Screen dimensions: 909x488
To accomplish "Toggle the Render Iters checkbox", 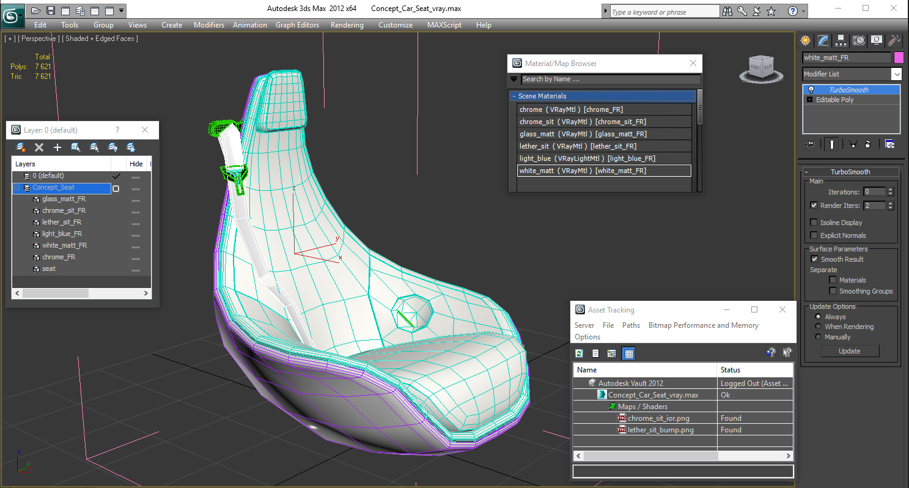I will click(814, 205).
